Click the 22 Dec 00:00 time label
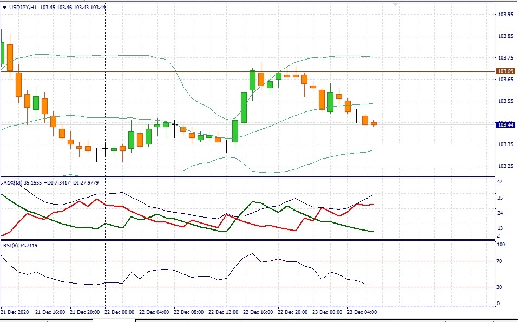The image size is (518, 322). tap(119, 312)
